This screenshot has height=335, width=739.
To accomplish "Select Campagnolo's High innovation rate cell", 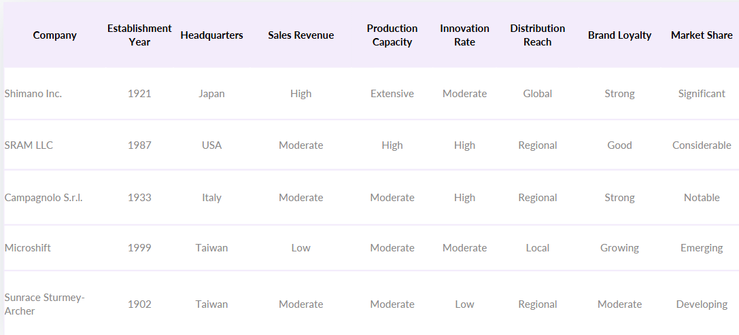I will click(x=465, y=198).
